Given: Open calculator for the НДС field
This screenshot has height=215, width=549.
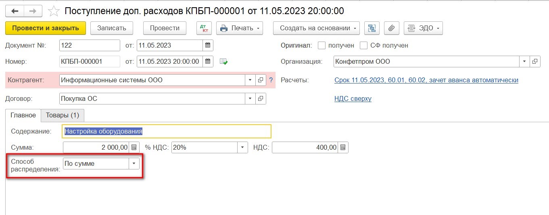Looking at the screenshot, I should tap(343, 147).
